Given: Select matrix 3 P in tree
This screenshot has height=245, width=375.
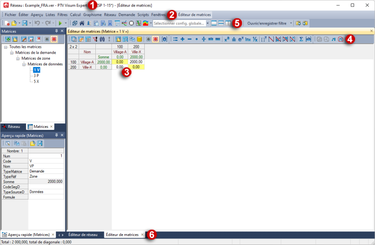Looking at the screenshot, I should click(x=36, y=75).
